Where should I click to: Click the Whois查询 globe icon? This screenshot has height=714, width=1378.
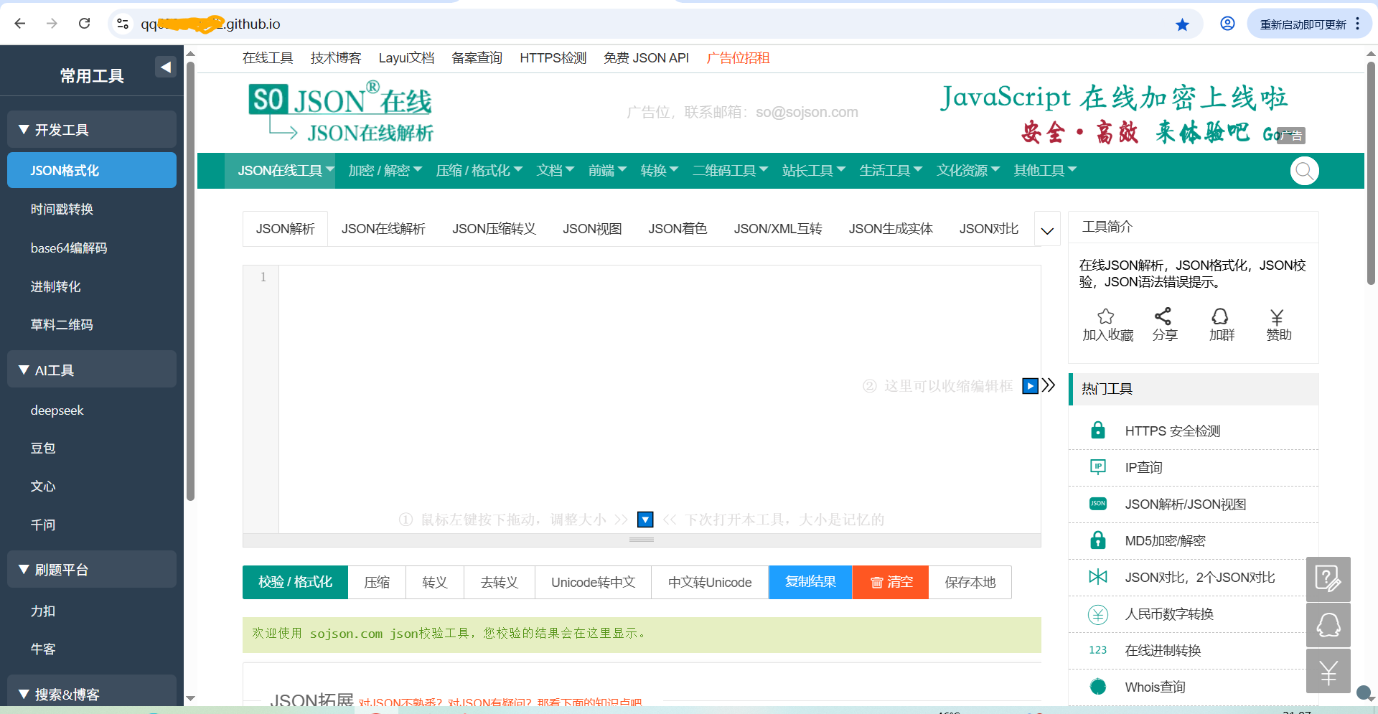[x=1098, y=687]
